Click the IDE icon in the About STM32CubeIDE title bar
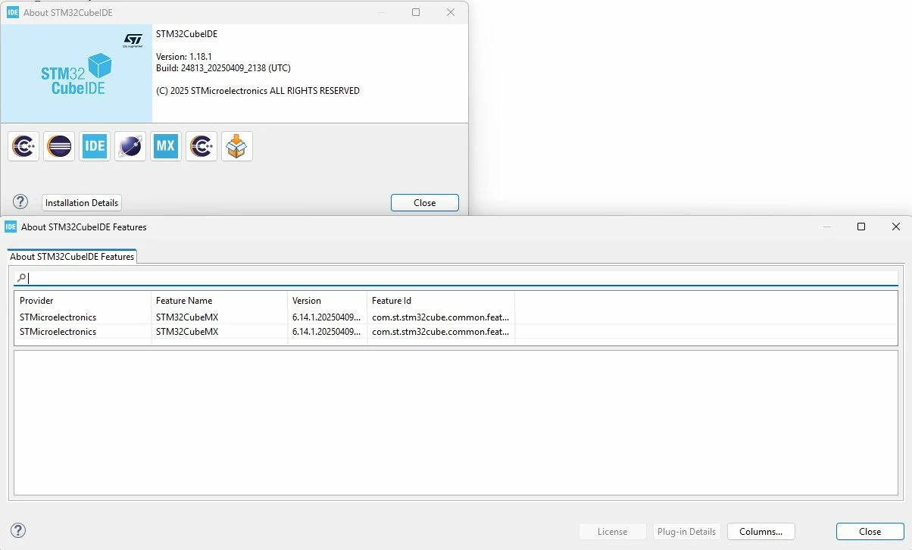This screenshot has width=912, height=550. coord(13,12)
